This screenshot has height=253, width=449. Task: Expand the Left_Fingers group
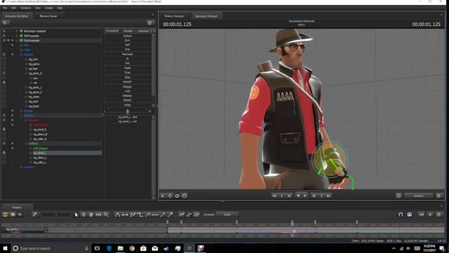[x=30, y=148]
